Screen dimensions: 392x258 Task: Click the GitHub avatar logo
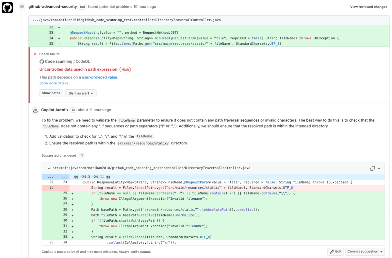pyautogui.click(x=7, y=8)
